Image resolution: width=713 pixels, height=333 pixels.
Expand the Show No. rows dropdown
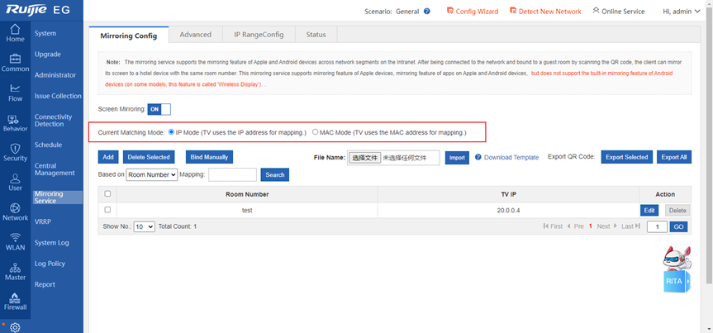[x=144, y=226]
